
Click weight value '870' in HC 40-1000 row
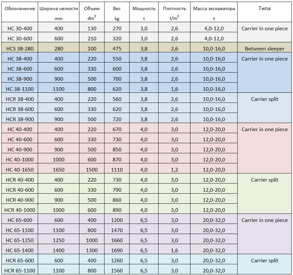tap(117, 159)
